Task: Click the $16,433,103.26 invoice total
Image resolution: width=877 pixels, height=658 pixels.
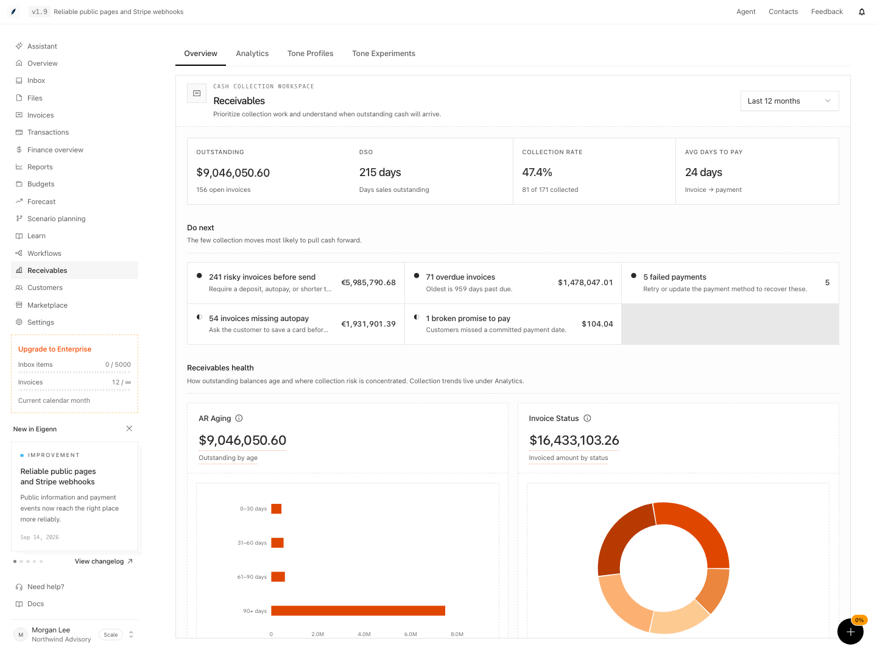Action: point(574,440)
